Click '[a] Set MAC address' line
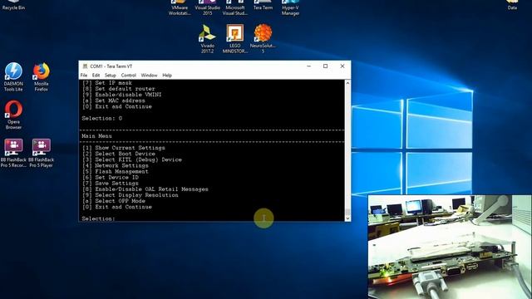The height and width of the screenshot is (299, 532). [114, 100]
